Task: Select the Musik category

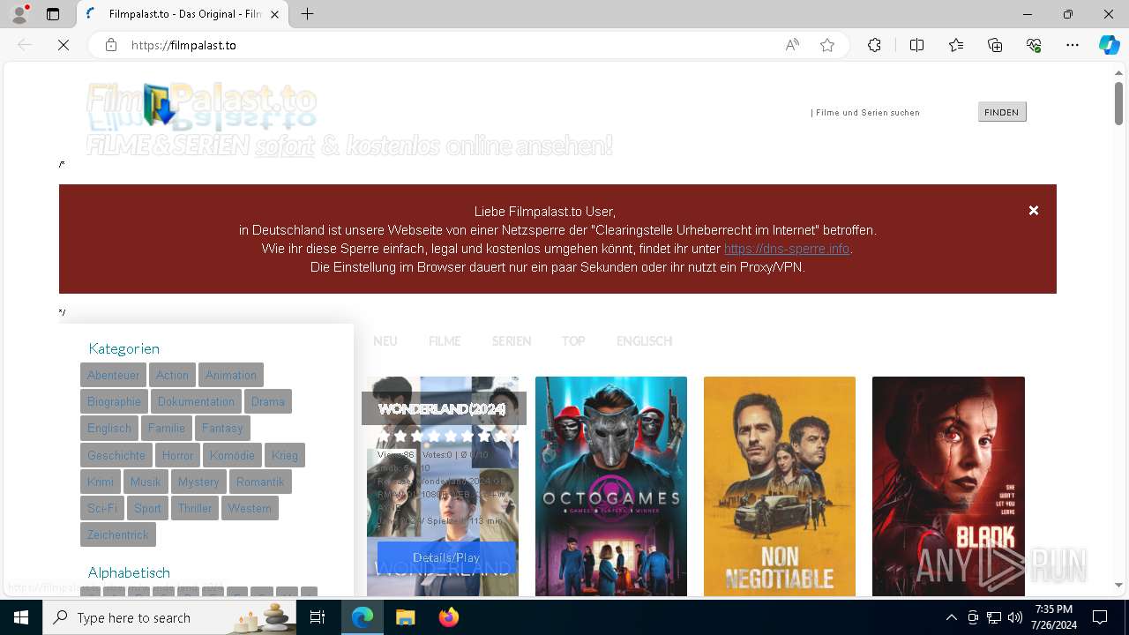Action: tap(146, 482)
